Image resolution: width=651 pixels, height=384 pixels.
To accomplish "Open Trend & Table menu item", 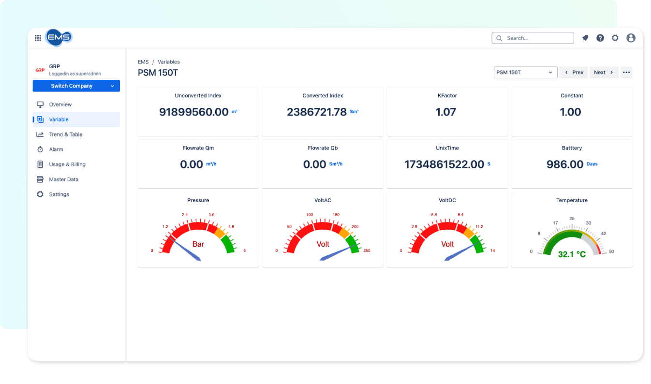I will coord(76,134).
